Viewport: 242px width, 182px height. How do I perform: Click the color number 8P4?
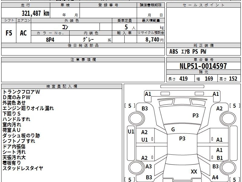point(50,40)
